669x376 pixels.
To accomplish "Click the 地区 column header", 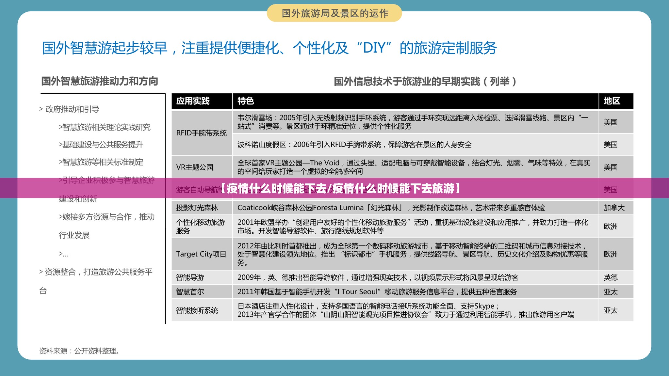I will pos(612,101).
